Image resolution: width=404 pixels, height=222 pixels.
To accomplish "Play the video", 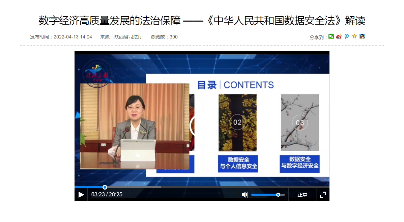I will click(x=81, y=195).
